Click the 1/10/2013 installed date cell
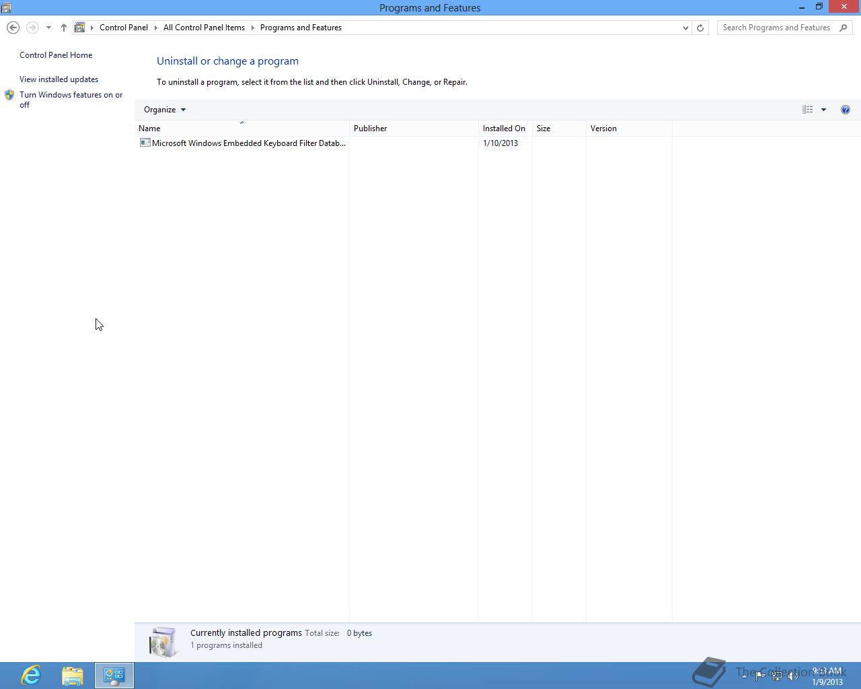The width and height of the screenshot is (861, 689). [x=500, y=143]
